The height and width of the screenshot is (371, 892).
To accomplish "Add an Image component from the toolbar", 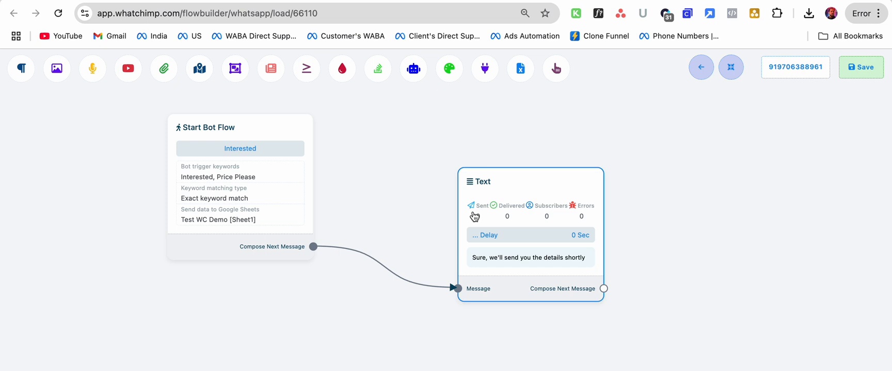I will point(57,69).
